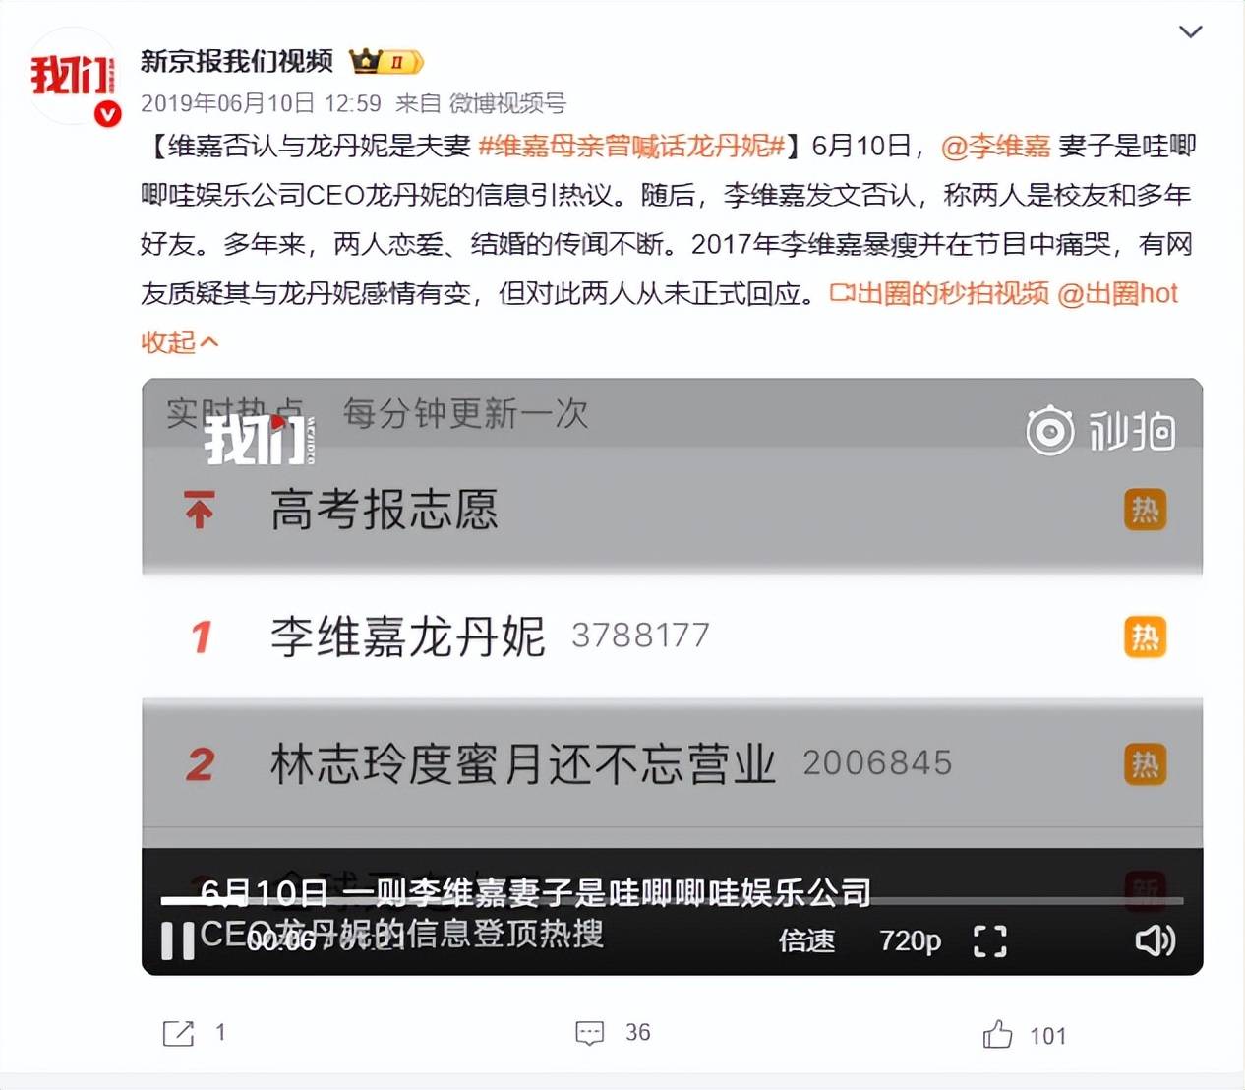The width and height of the screenshot is (1245, 1090).
Task: Open the 倍速 playback speed menu
Action: (x=806, y=940)
